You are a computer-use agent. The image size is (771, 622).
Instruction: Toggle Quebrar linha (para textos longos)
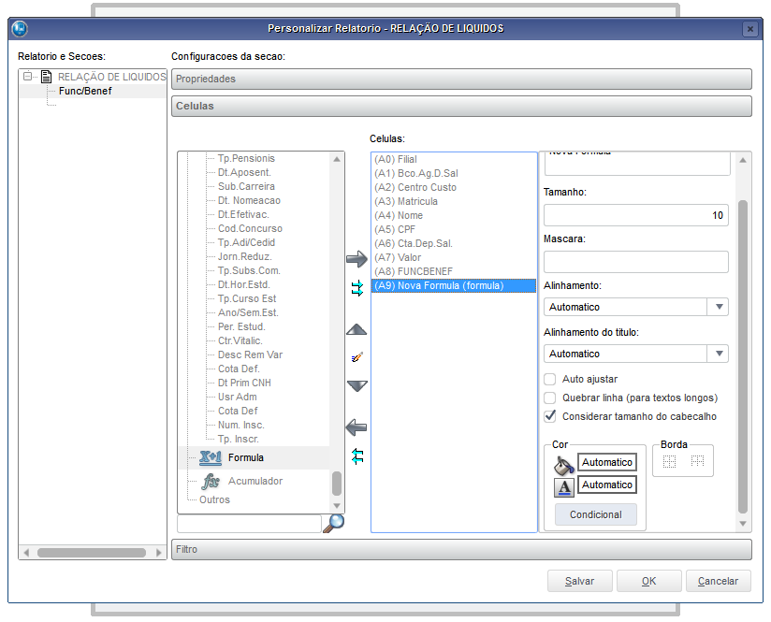click(x=550, y=398)
